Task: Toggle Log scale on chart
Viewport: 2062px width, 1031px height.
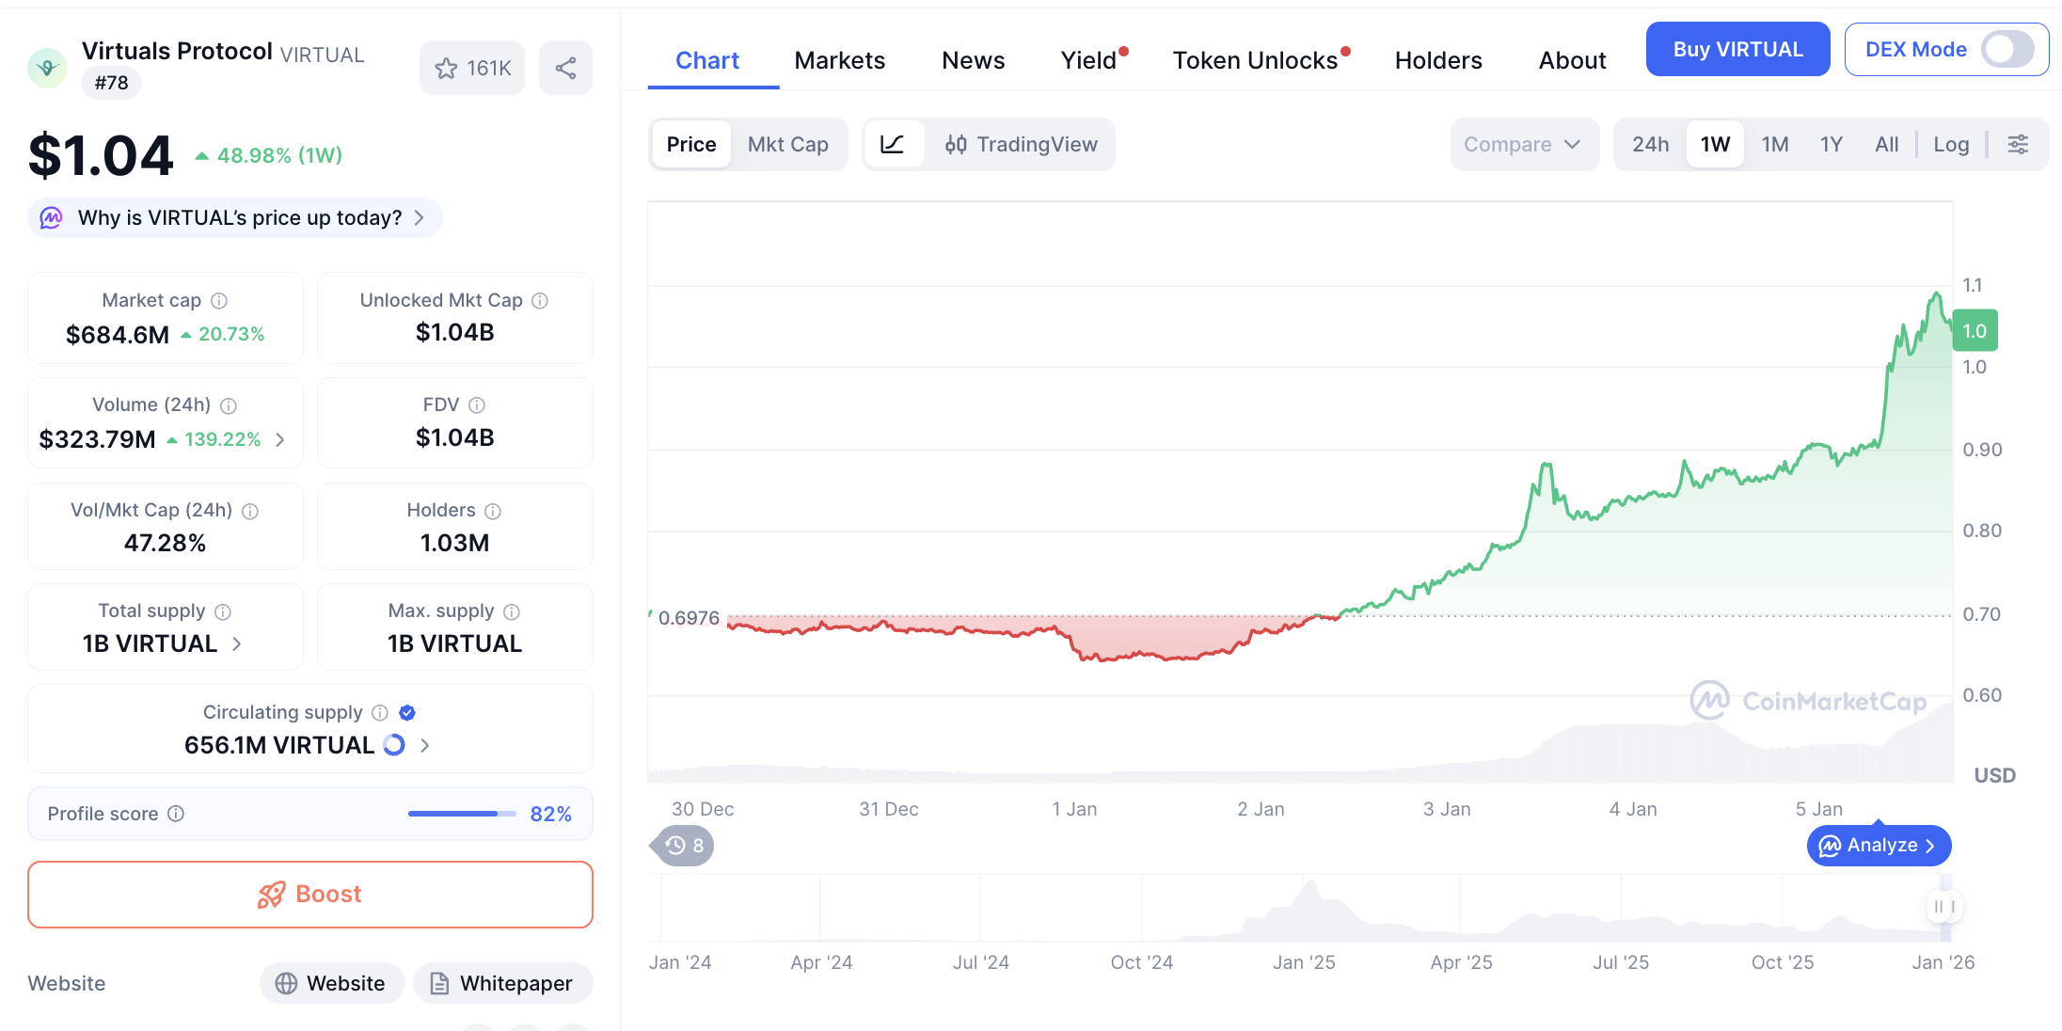Action: pyautogui.click(x=1951, y=144)
